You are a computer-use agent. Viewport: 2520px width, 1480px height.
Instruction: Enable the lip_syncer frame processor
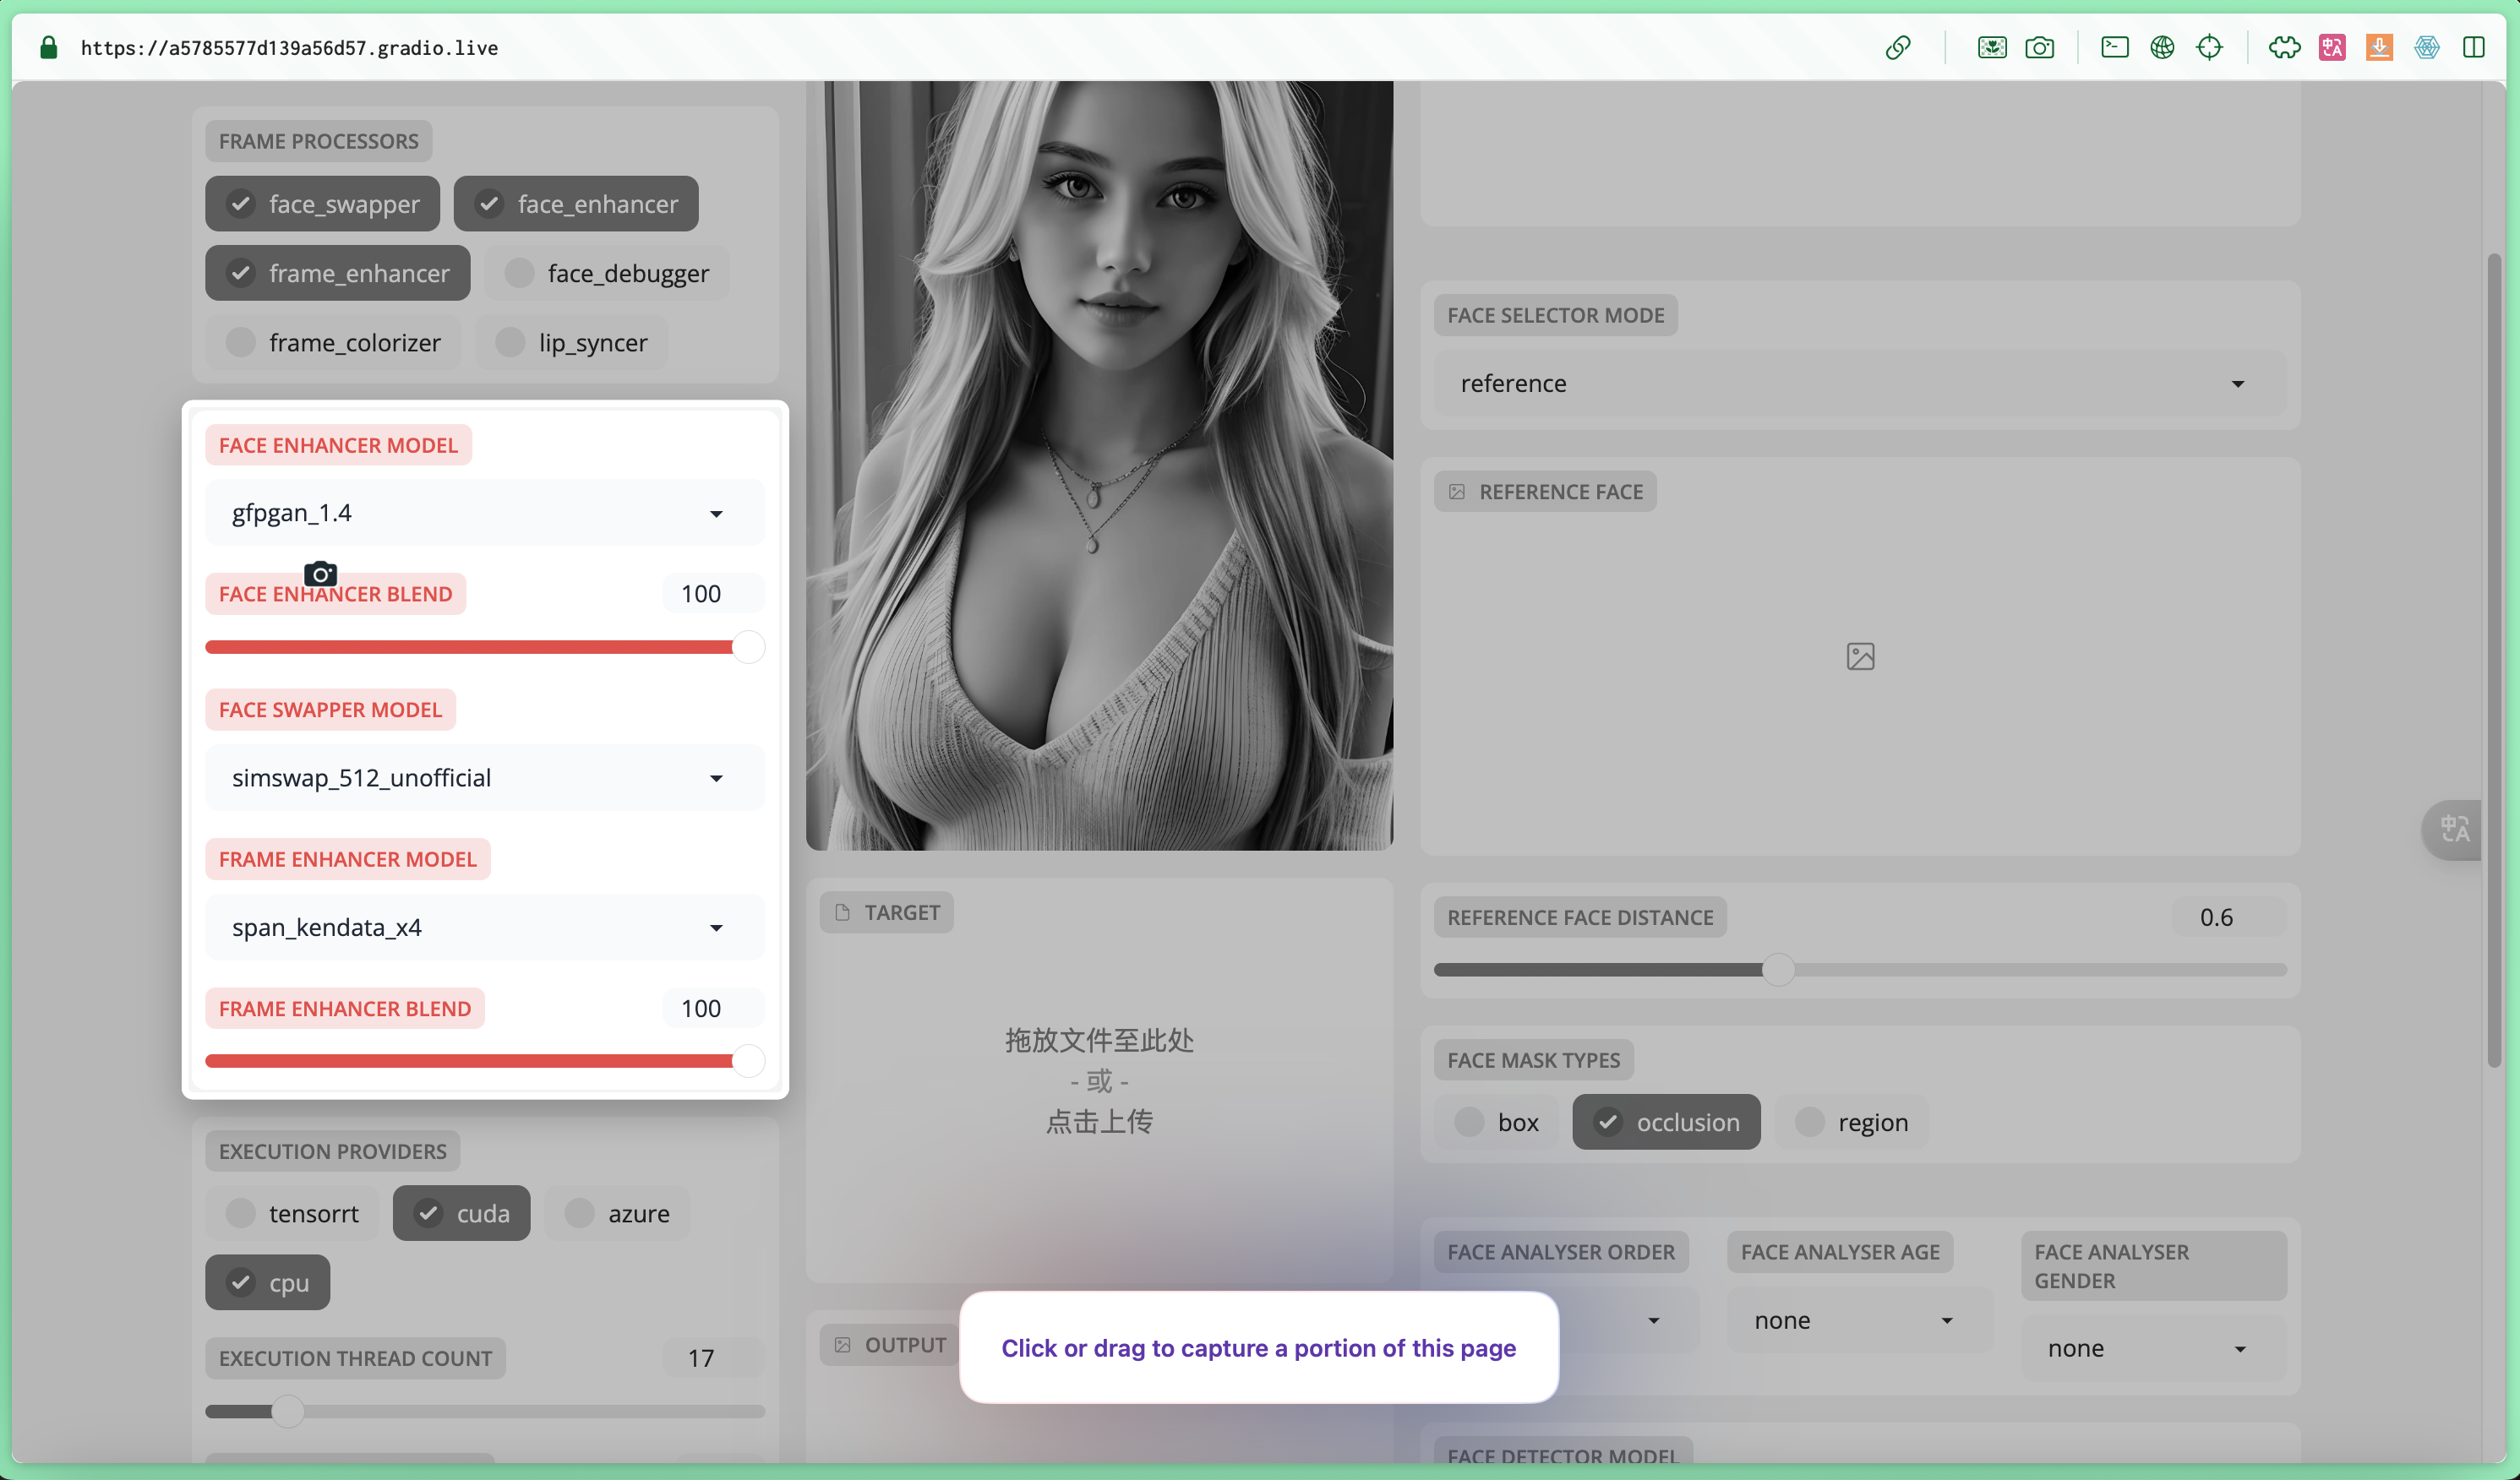pos(571,343)
